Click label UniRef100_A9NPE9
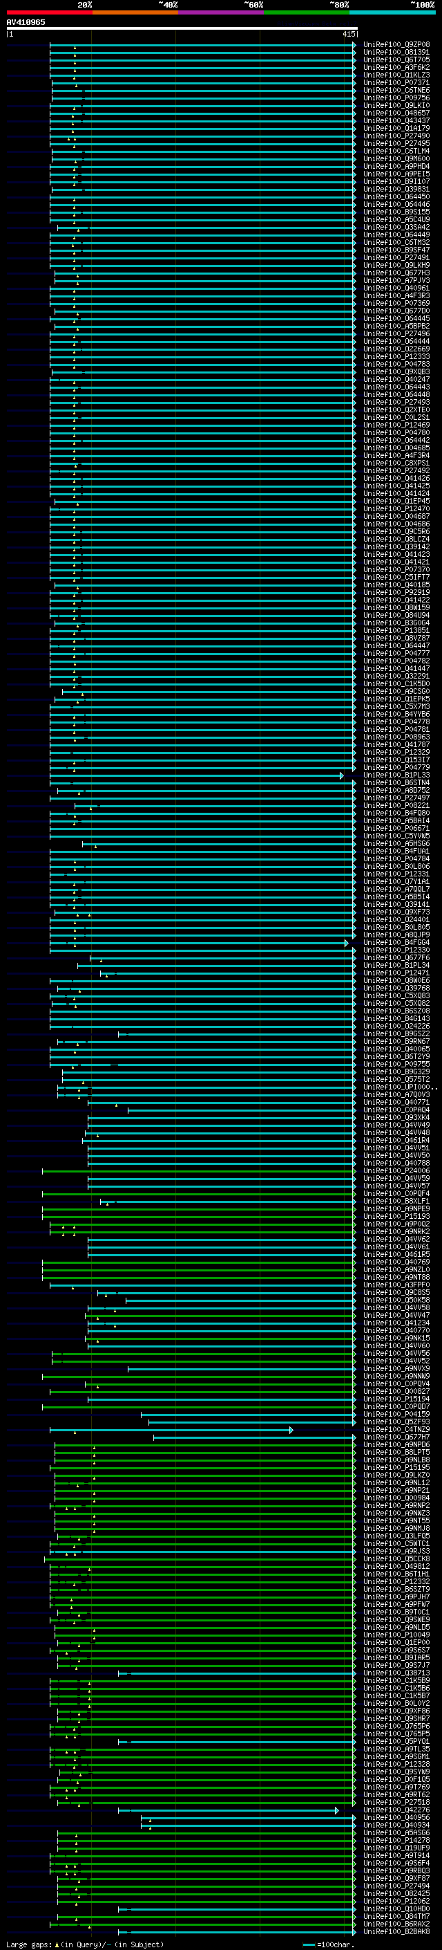442x1950 pixels. tap(396, 1208)
